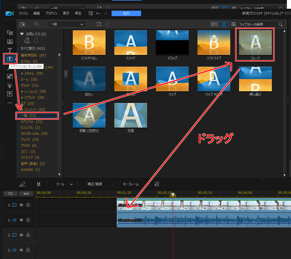Open the Title Room (T icon)
Image resolution: width=291 pixels, height=259 pixels.
10,50
